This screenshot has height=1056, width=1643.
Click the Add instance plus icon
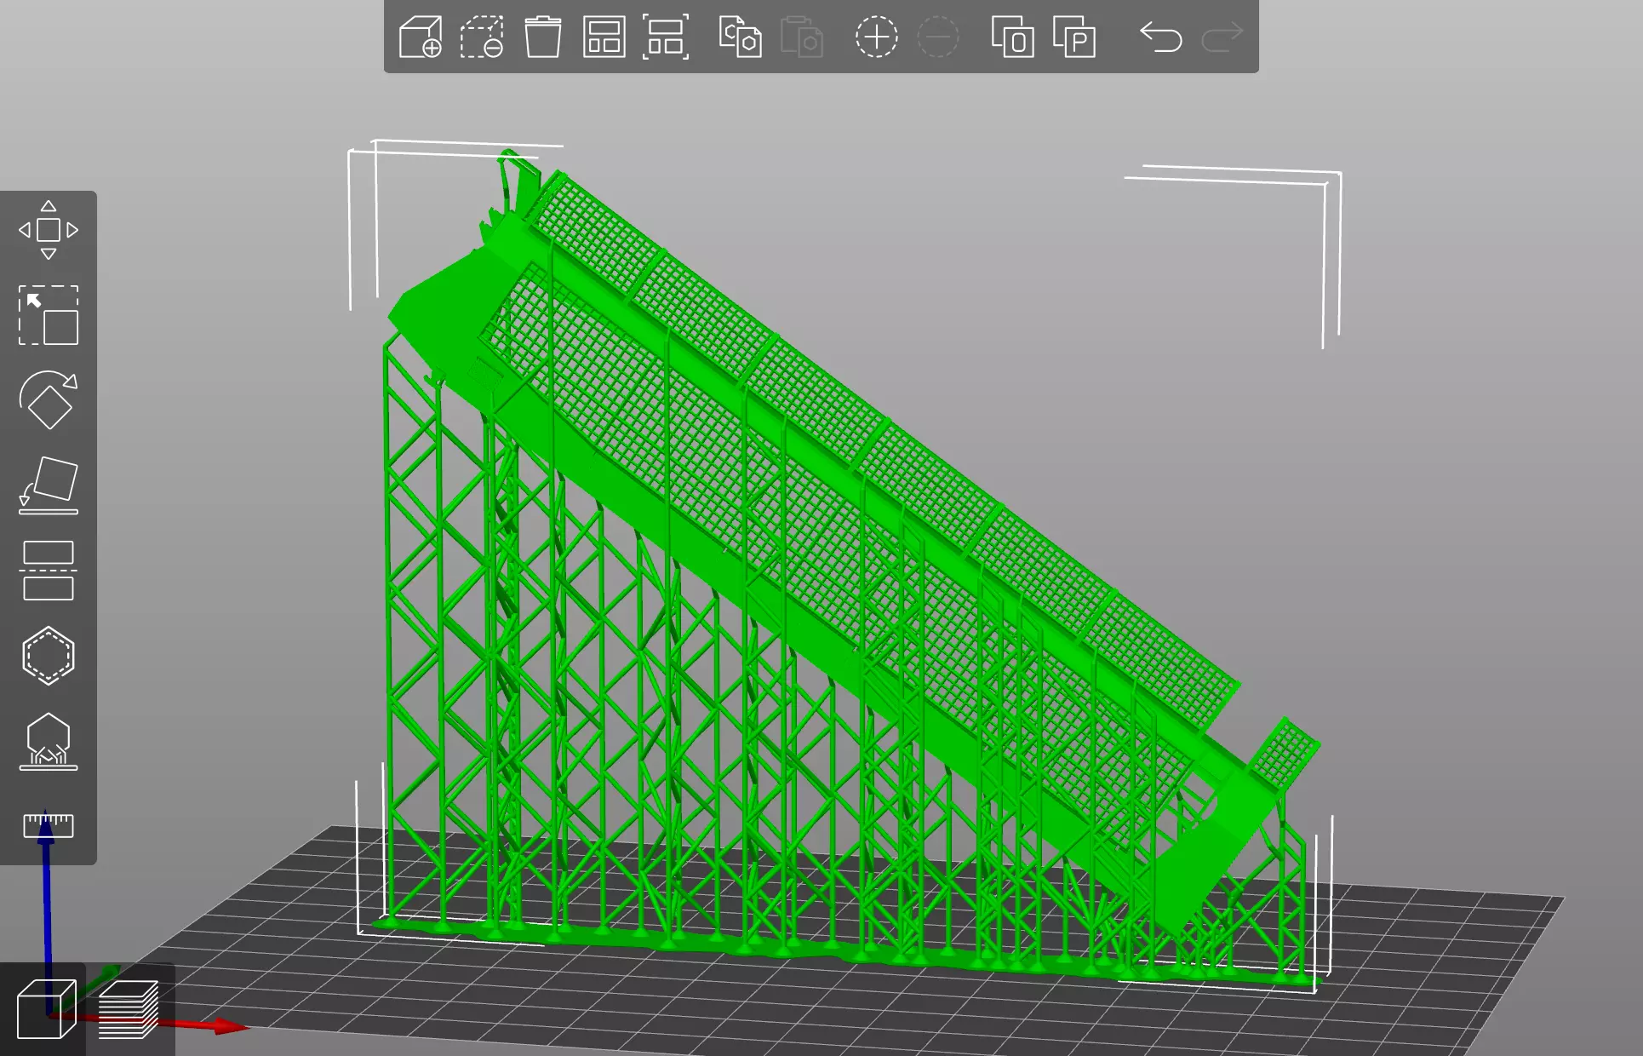(x=876, y=37)
